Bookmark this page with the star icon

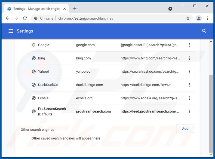(x=188, y=18)
